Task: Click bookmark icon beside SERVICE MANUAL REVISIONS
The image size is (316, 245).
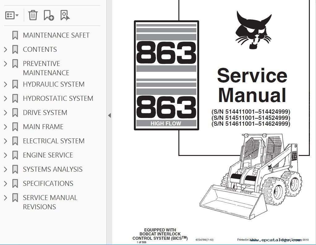Action: (x=15, y=198)
